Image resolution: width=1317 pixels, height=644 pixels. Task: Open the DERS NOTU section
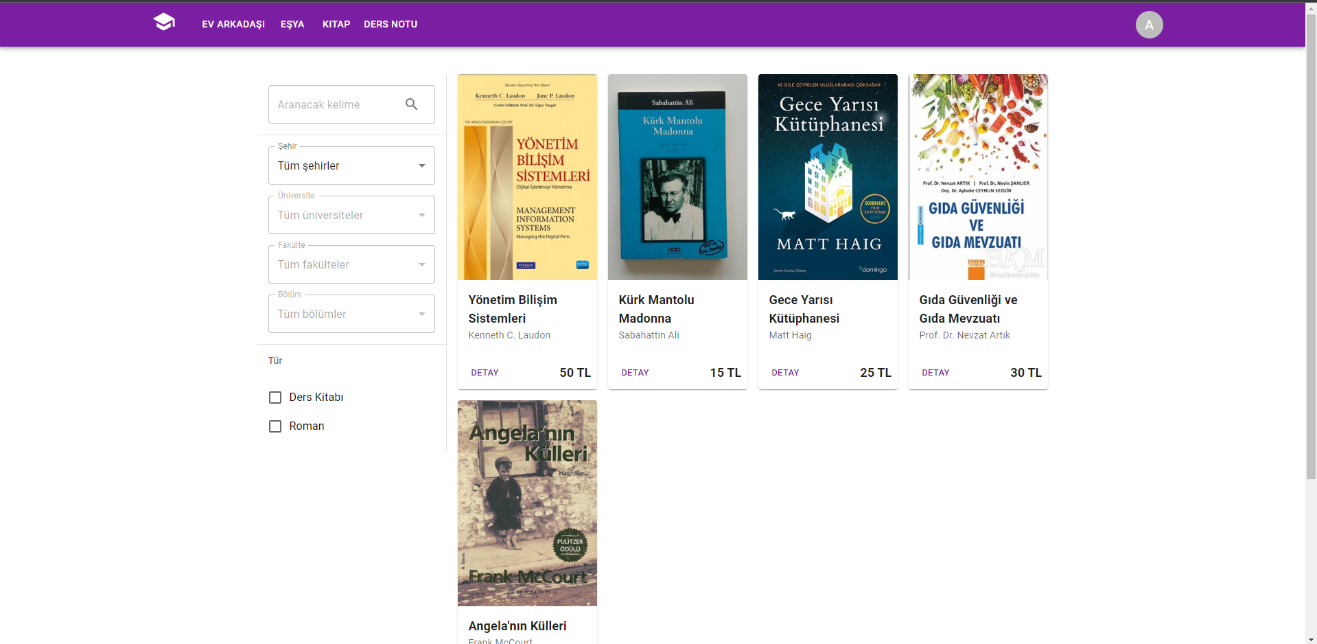tap(390, 24)
